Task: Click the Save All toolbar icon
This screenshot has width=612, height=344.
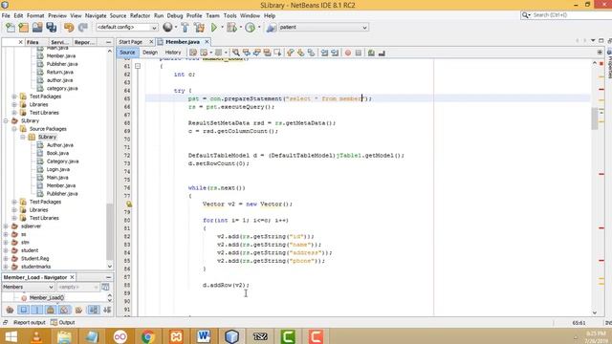Action: (x=52, y=28)
